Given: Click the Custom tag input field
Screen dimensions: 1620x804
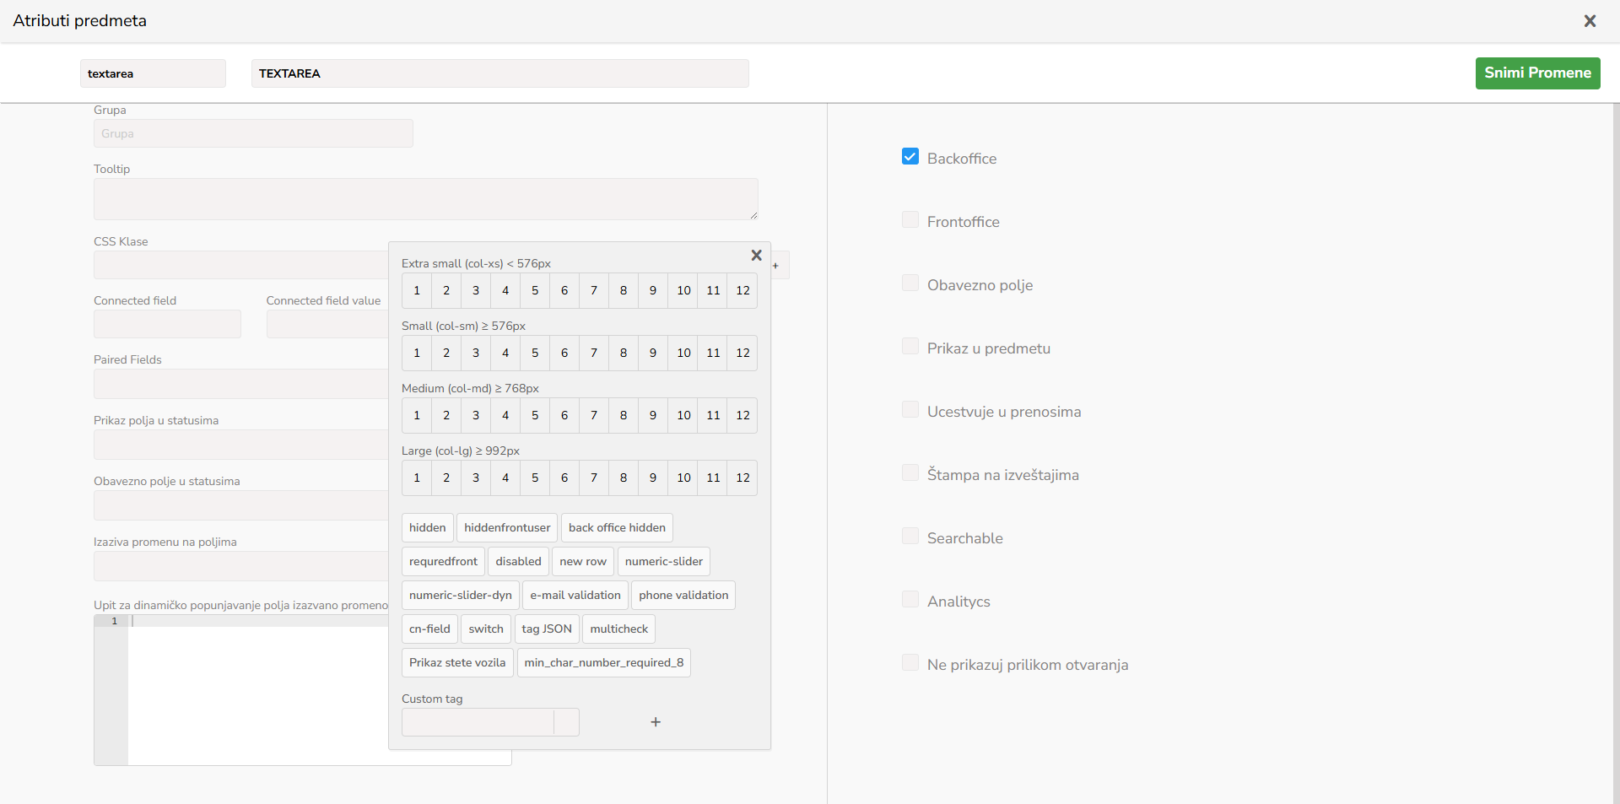Looking at the screenshot, I should tap(478, 722).
